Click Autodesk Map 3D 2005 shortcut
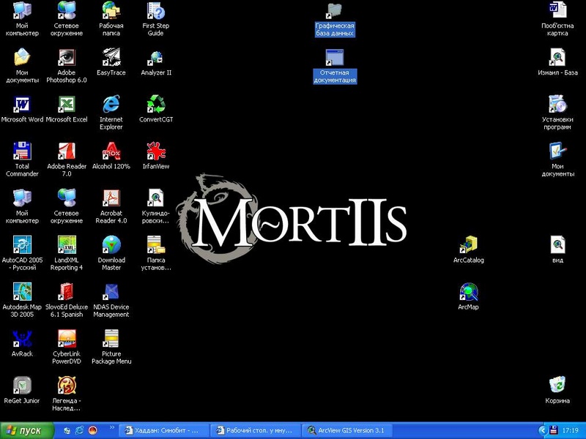586x439 pixels. pyautogui.click(x=22, y=300)
